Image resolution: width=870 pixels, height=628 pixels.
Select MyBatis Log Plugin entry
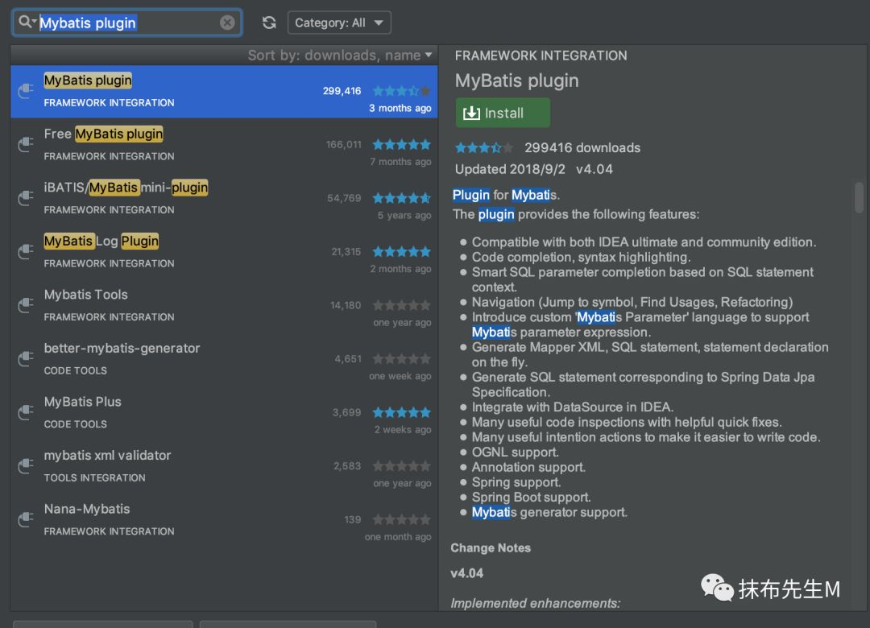point(224,252)
